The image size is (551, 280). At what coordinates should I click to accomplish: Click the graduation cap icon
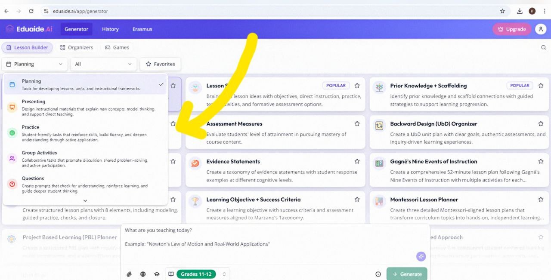click(157, 274)
